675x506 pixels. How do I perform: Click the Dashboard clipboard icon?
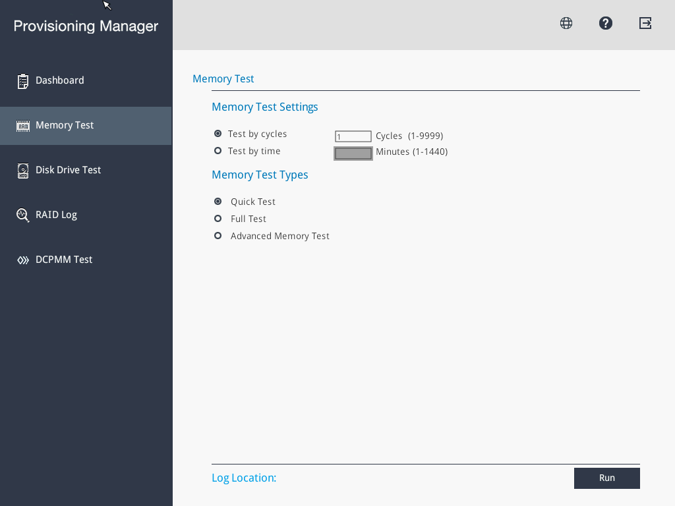coord(23,81)
